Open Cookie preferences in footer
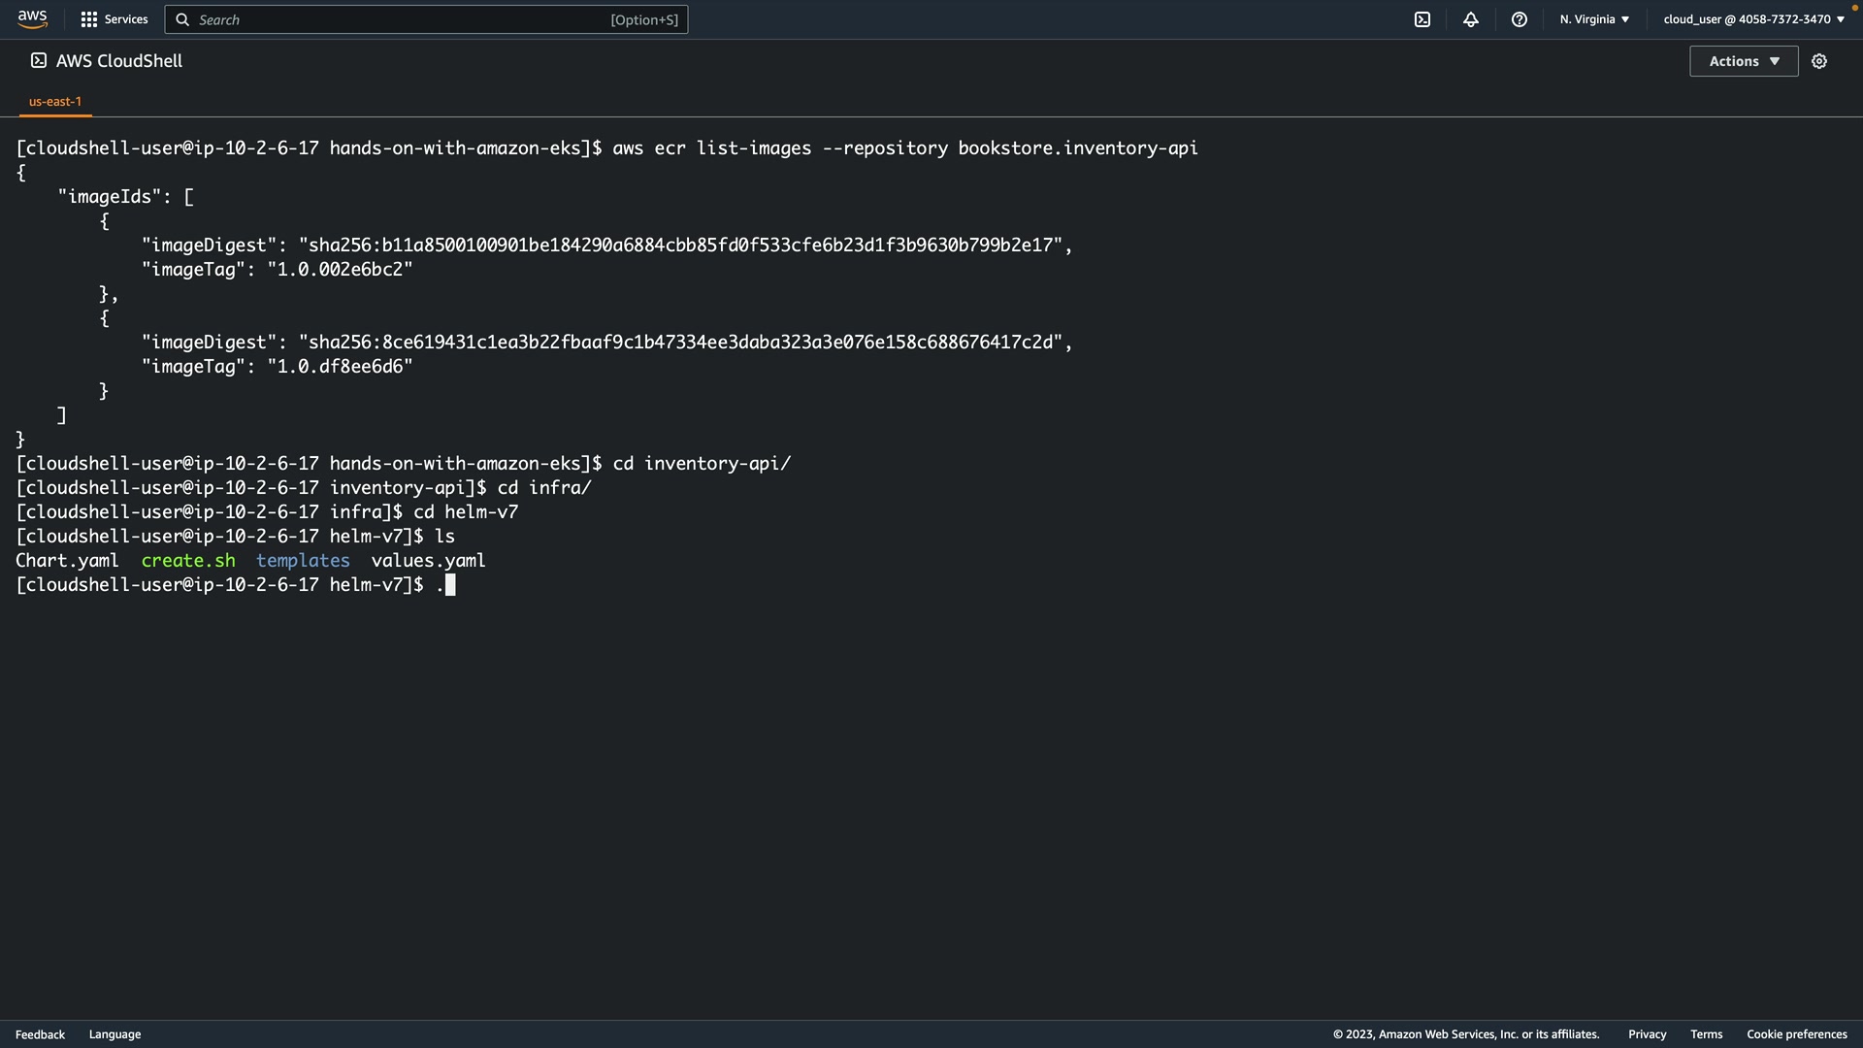Screen dimensions: 1863x1048 (x=1796, y=1034)
